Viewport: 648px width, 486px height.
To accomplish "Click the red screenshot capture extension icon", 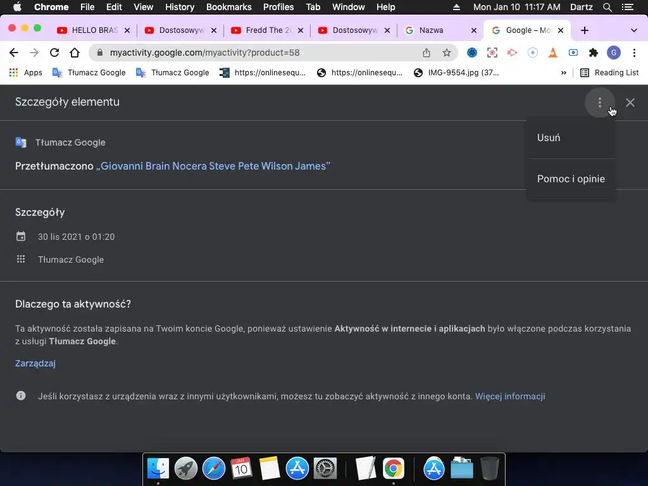I will [x=492, y=53].
